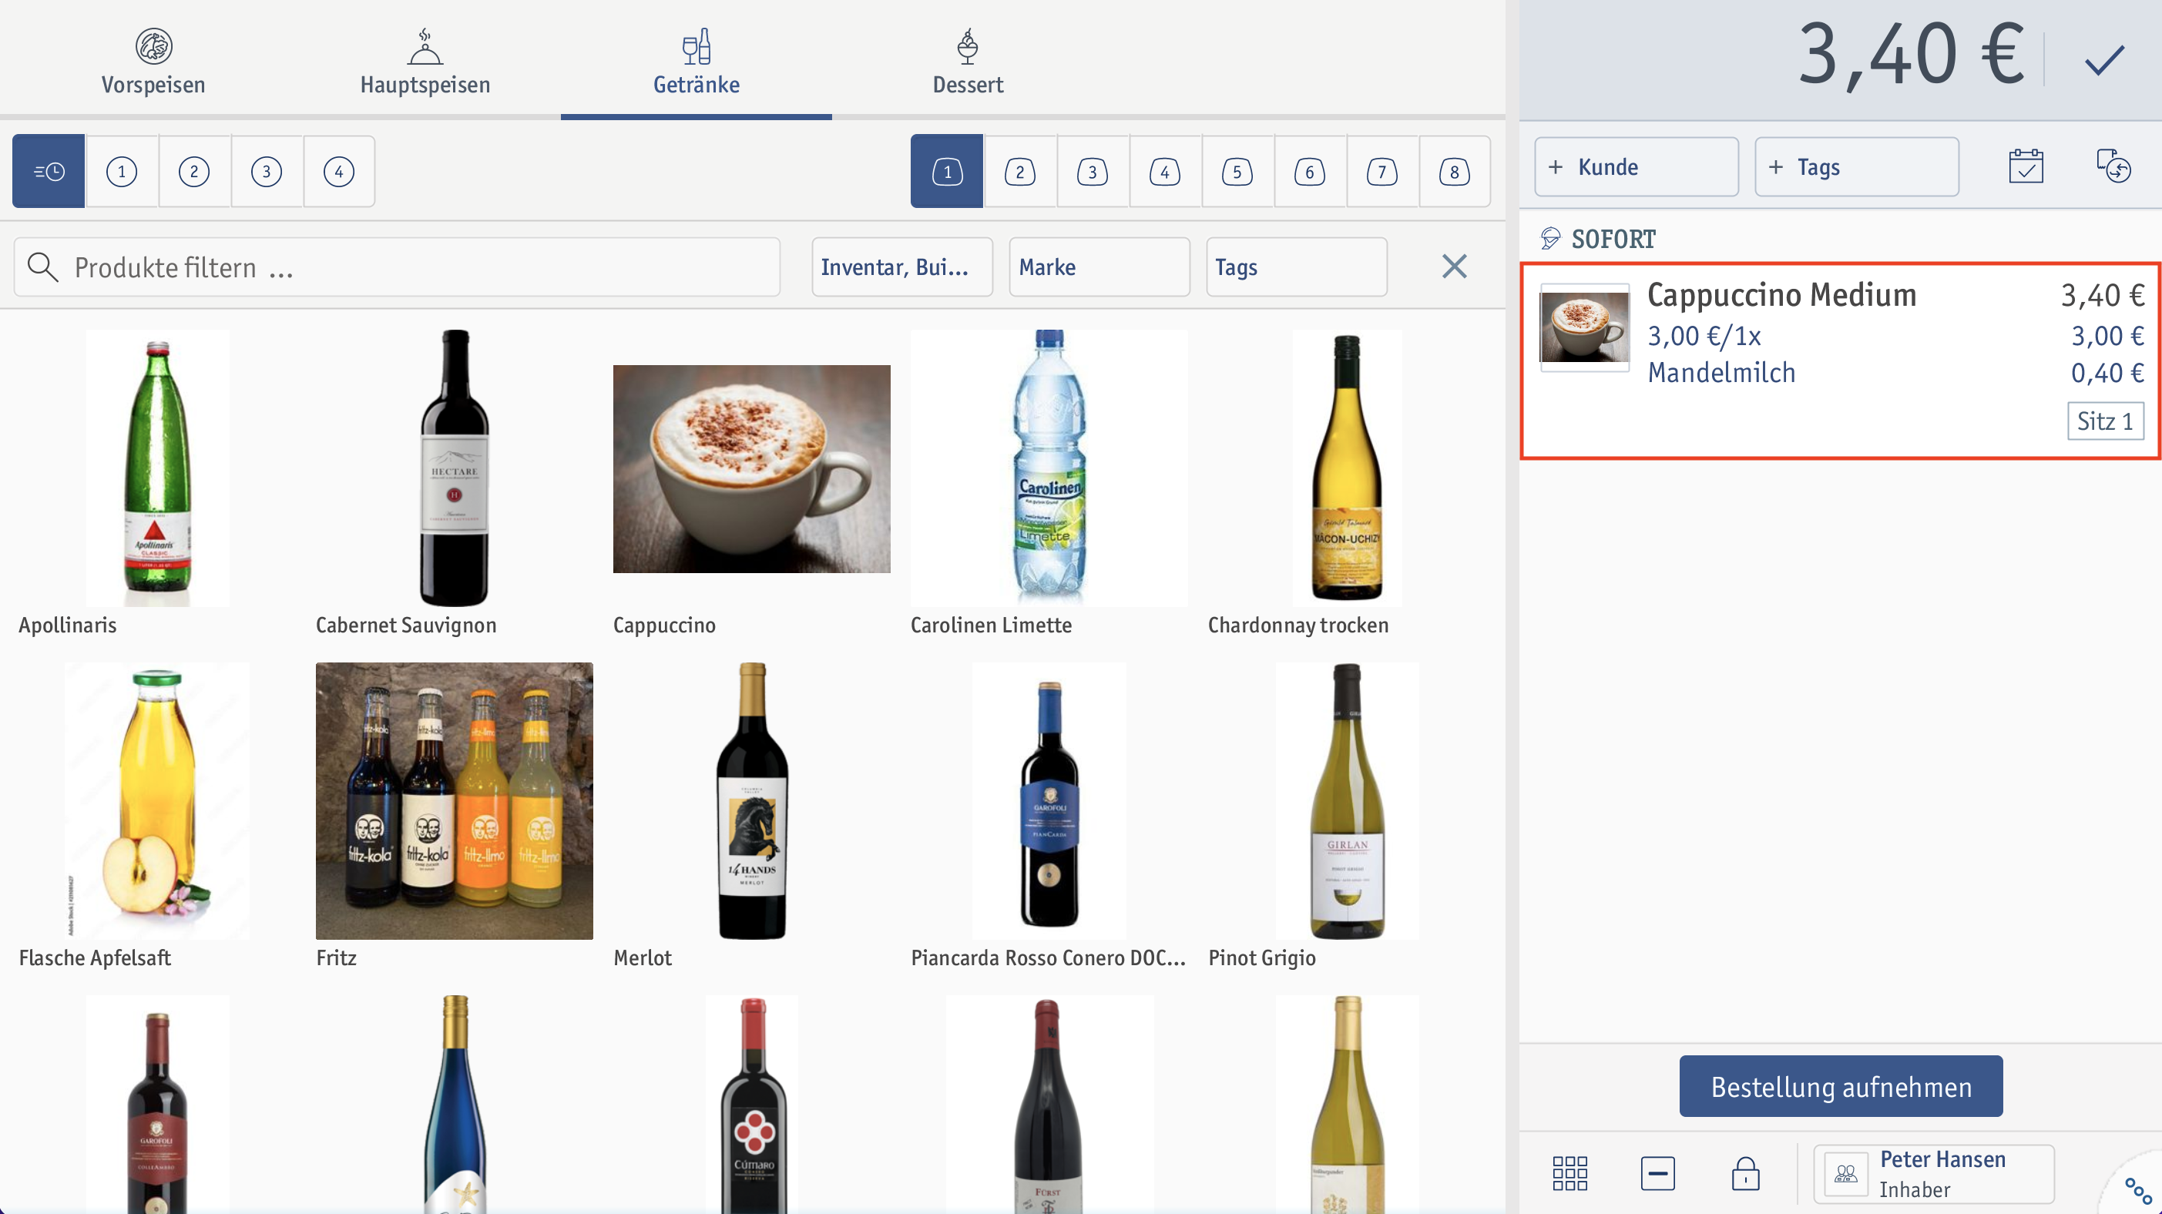Select course number 1 circle
Image resolution: width=2162 pixels, height=1214 pixels.
pyautogui.click(x=122, y=171)
